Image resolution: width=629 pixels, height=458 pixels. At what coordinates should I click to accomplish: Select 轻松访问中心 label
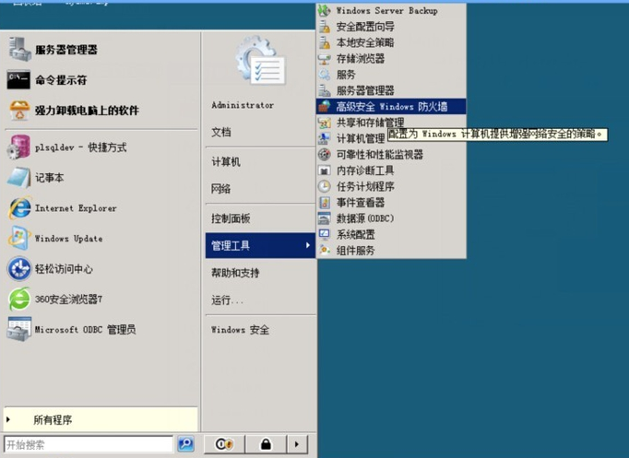point(64,268)
